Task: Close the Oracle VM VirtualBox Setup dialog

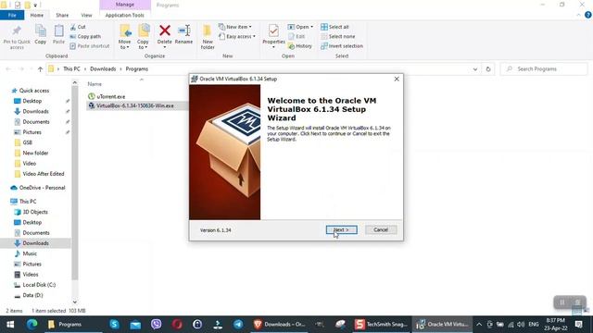Action: click(397, 79)
